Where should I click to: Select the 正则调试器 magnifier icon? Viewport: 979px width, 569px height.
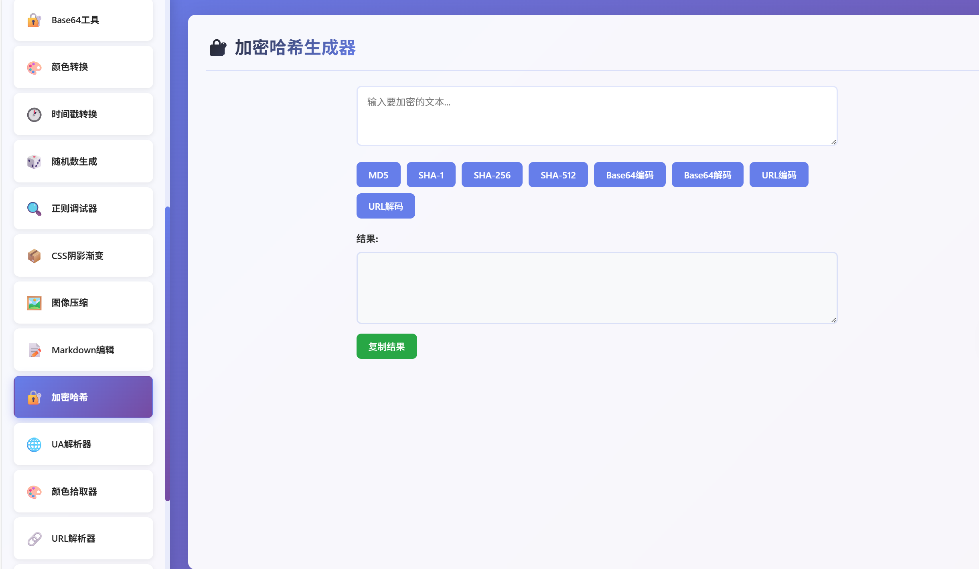[x=34, y=209]
